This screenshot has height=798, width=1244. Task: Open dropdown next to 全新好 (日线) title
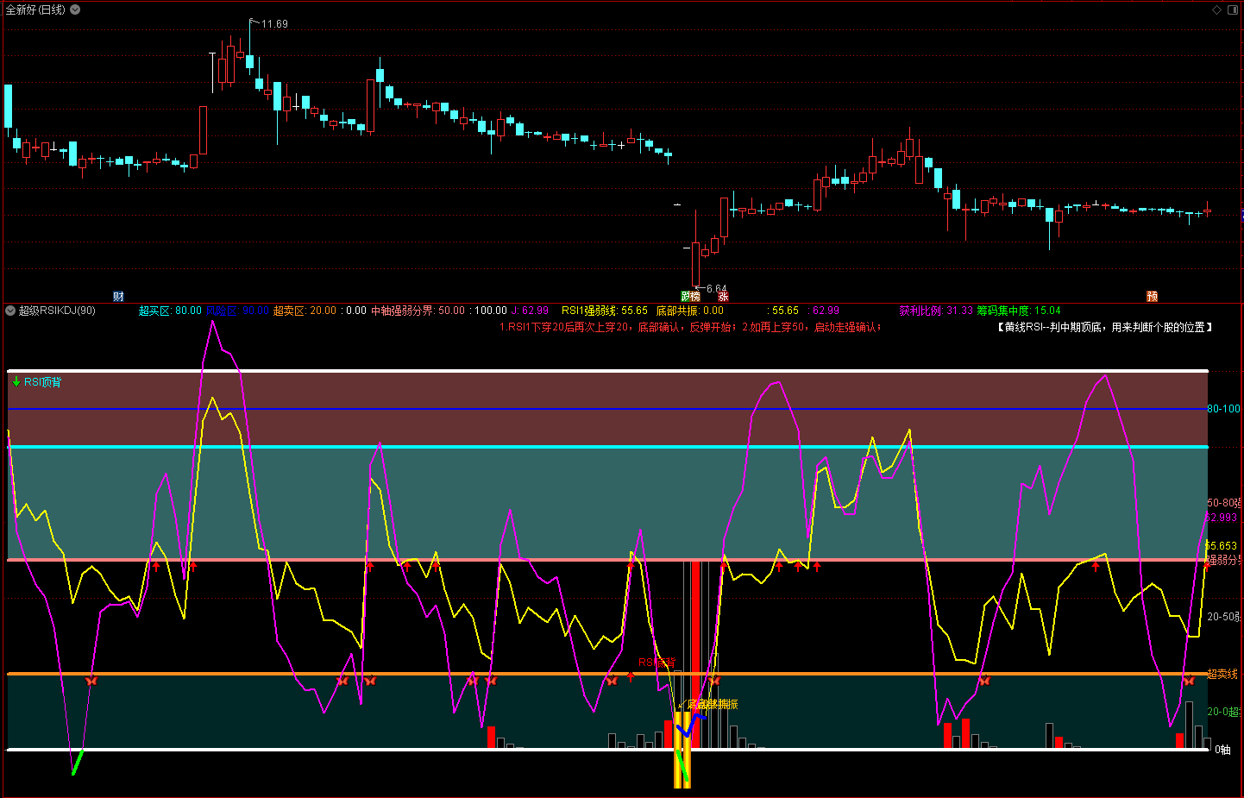coord(75,9)
